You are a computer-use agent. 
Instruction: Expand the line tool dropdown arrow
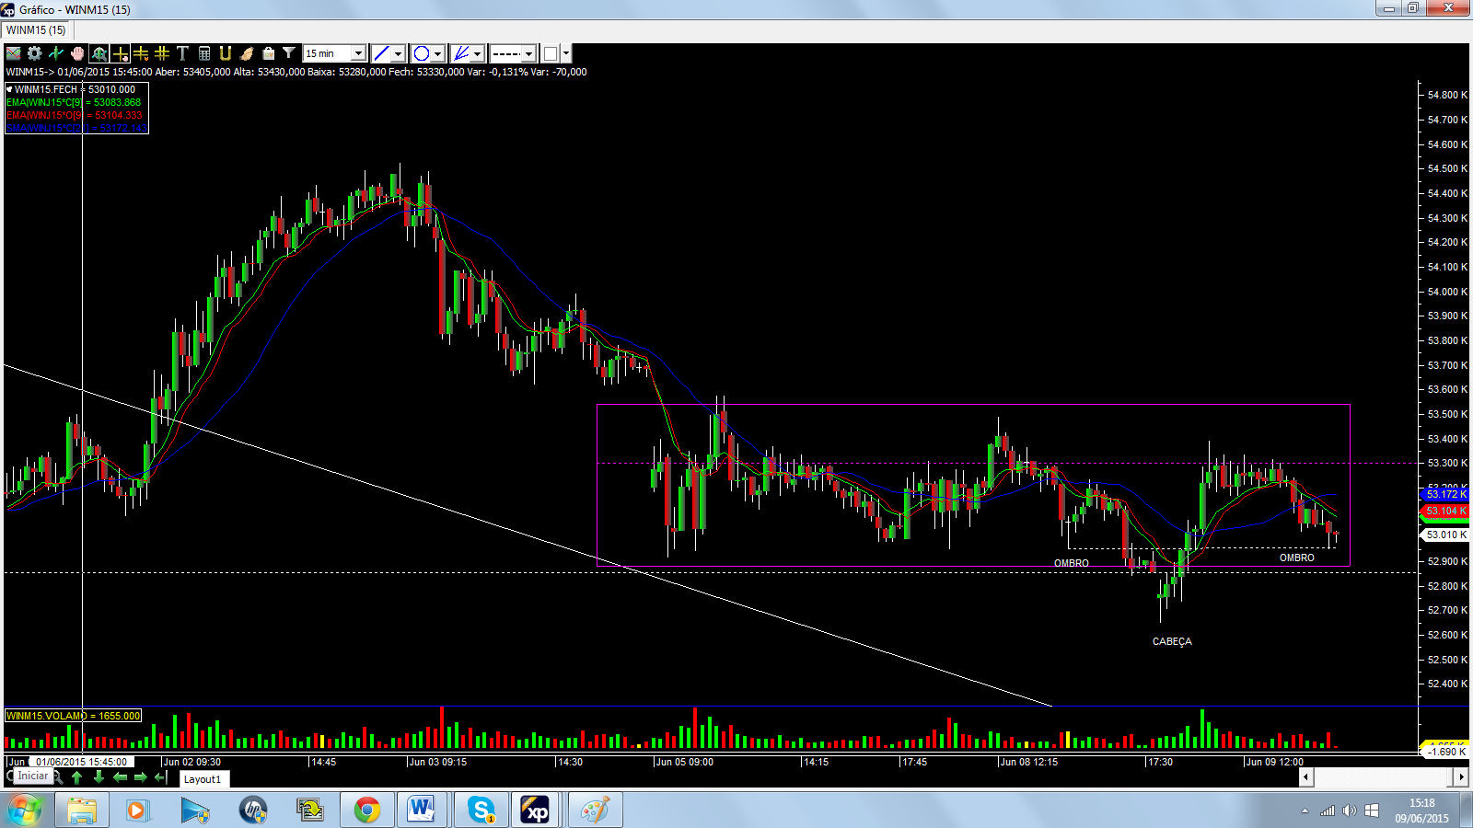tap(398, 53)
